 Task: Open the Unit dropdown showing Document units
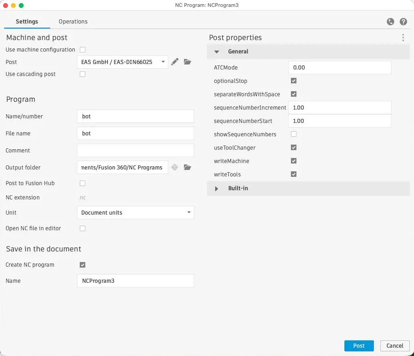[x=135, y=212]
